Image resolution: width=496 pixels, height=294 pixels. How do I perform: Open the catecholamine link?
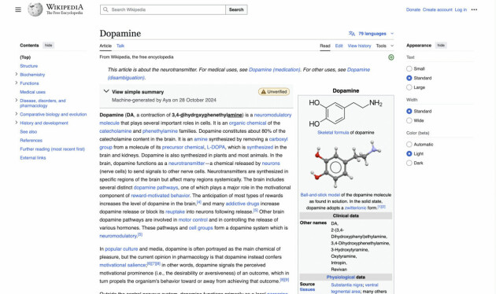point(116,131)
